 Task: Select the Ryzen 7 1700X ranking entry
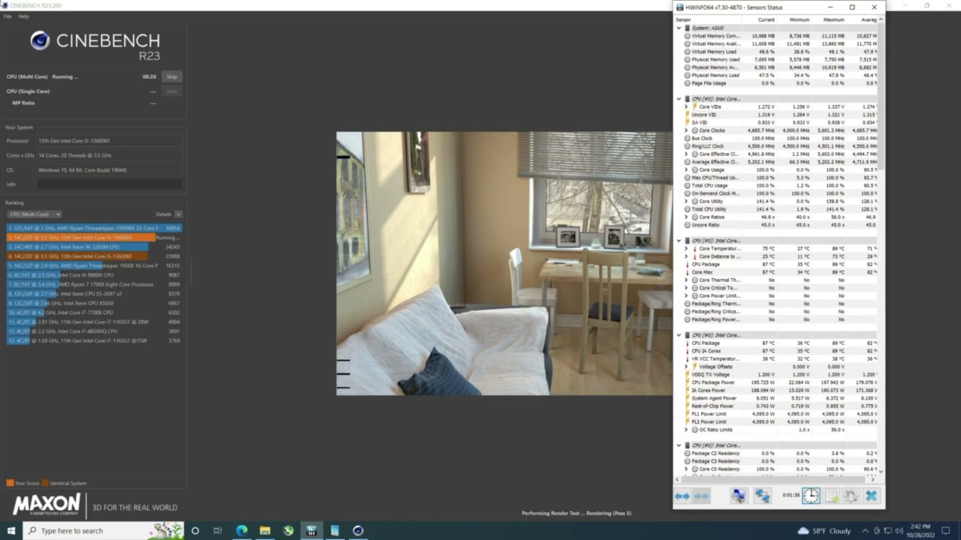coord(94,284)
